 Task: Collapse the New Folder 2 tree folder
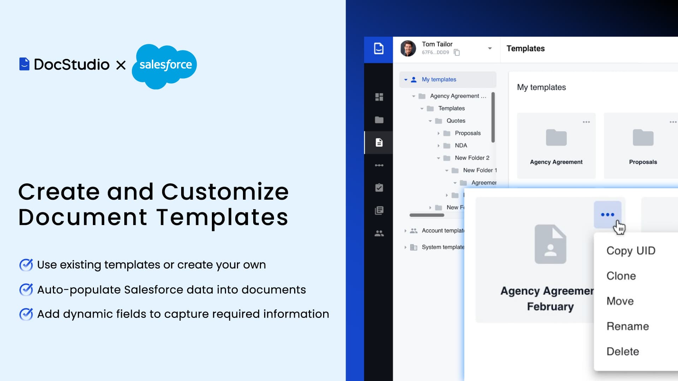click(x=438, y=158)
